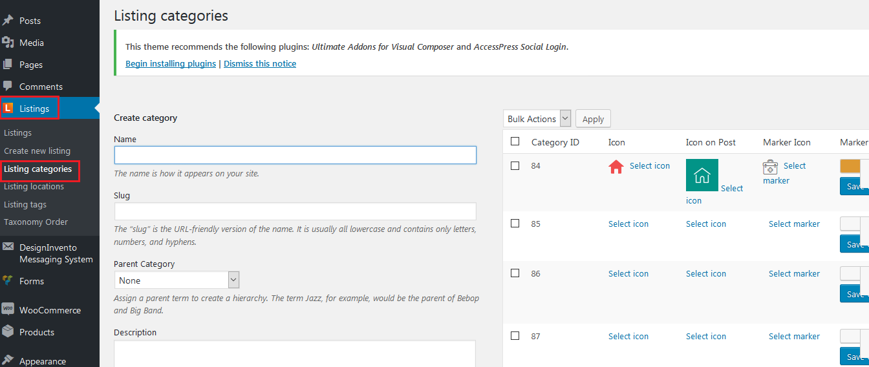869x367 pixels.
Task: Click Select marker link for category 84
Action: point(785,173)
